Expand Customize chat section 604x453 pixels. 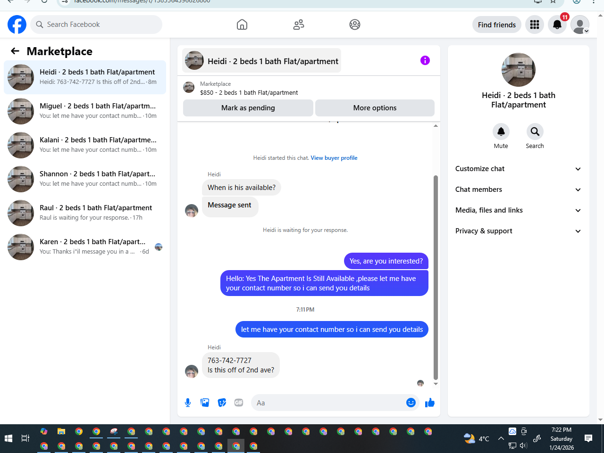pos(518,169)
